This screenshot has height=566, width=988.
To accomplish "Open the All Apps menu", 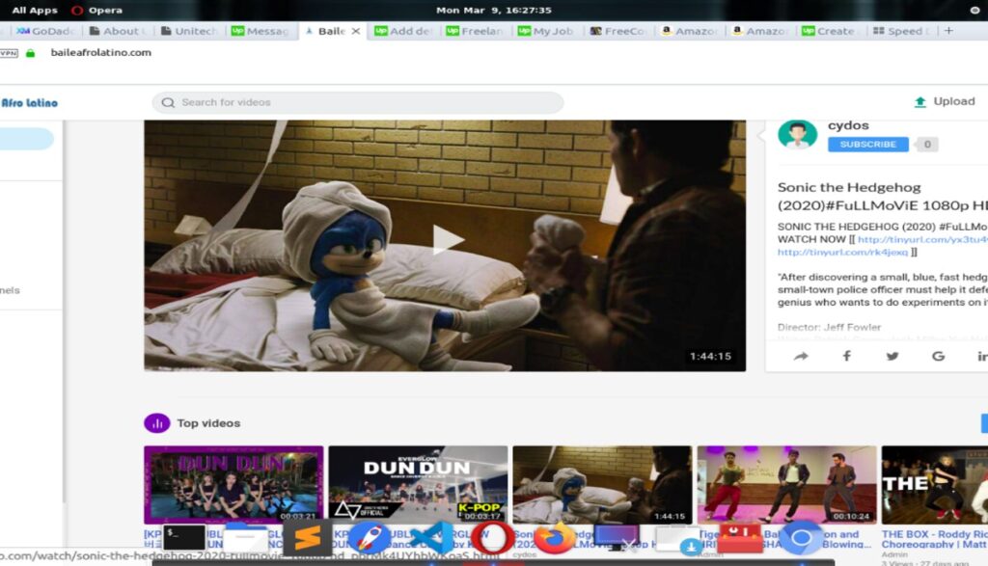I will 35,11.
